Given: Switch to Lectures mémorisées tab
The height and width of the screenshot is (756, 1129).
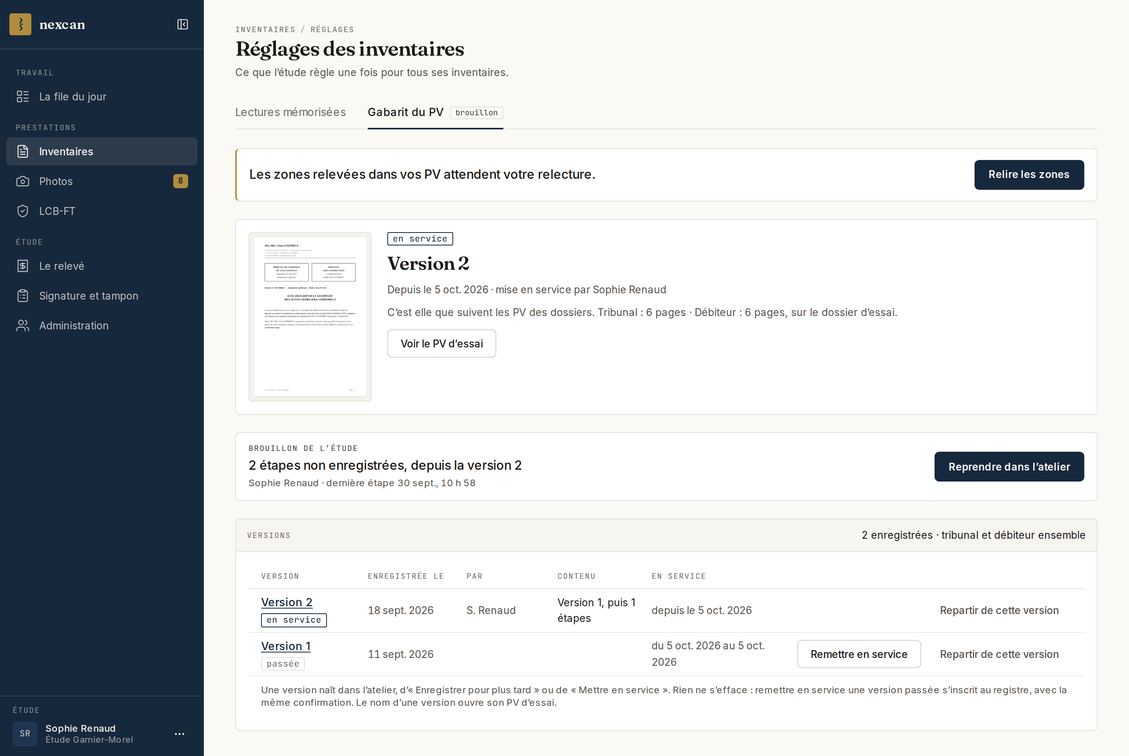Looking at the screenshot, I should point(291,112).
